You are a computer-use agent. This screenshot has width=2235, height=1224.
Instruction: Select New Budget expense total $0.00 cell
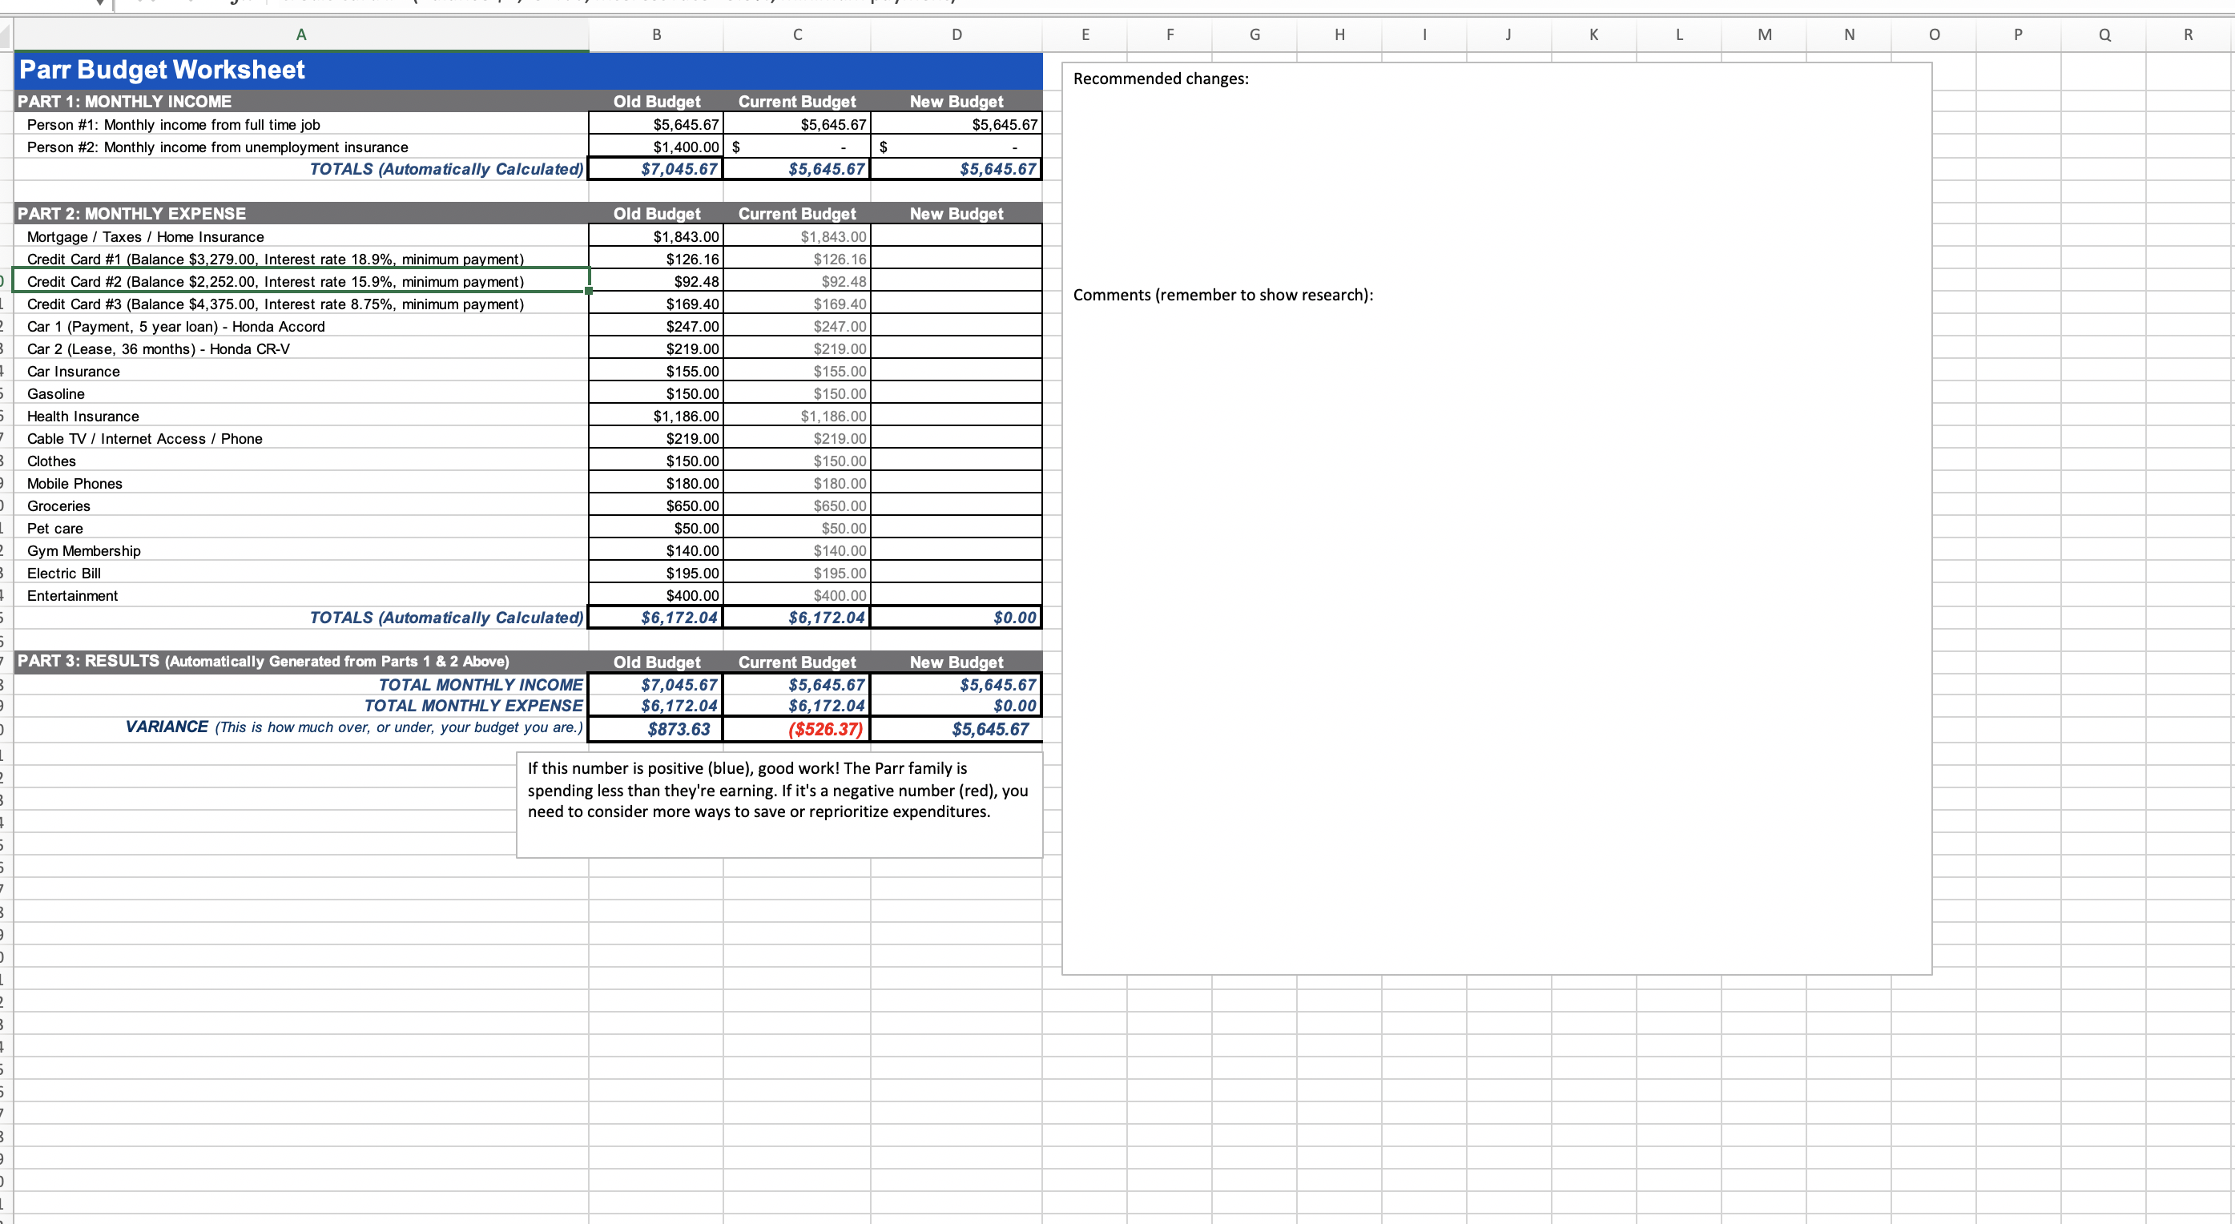click(x=956, y=617)
